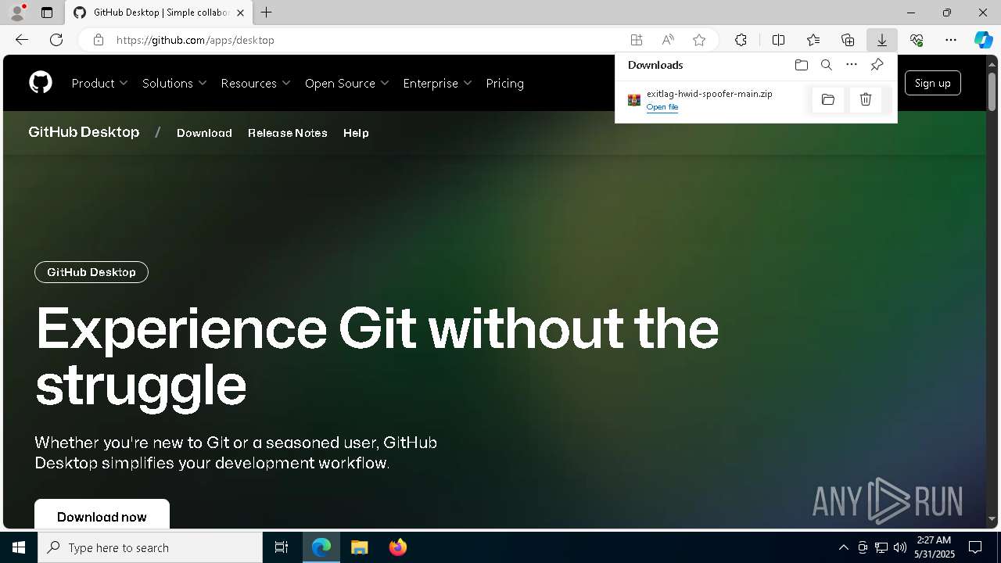Open notification center

(x=975, y=547)
